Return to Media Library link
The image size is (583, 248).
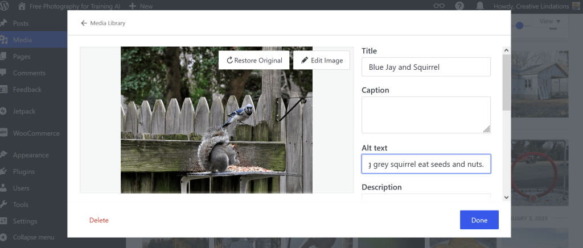(x=103, y=23)
